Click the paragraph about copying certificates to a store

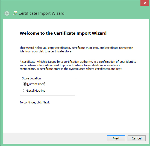(76, 49)
